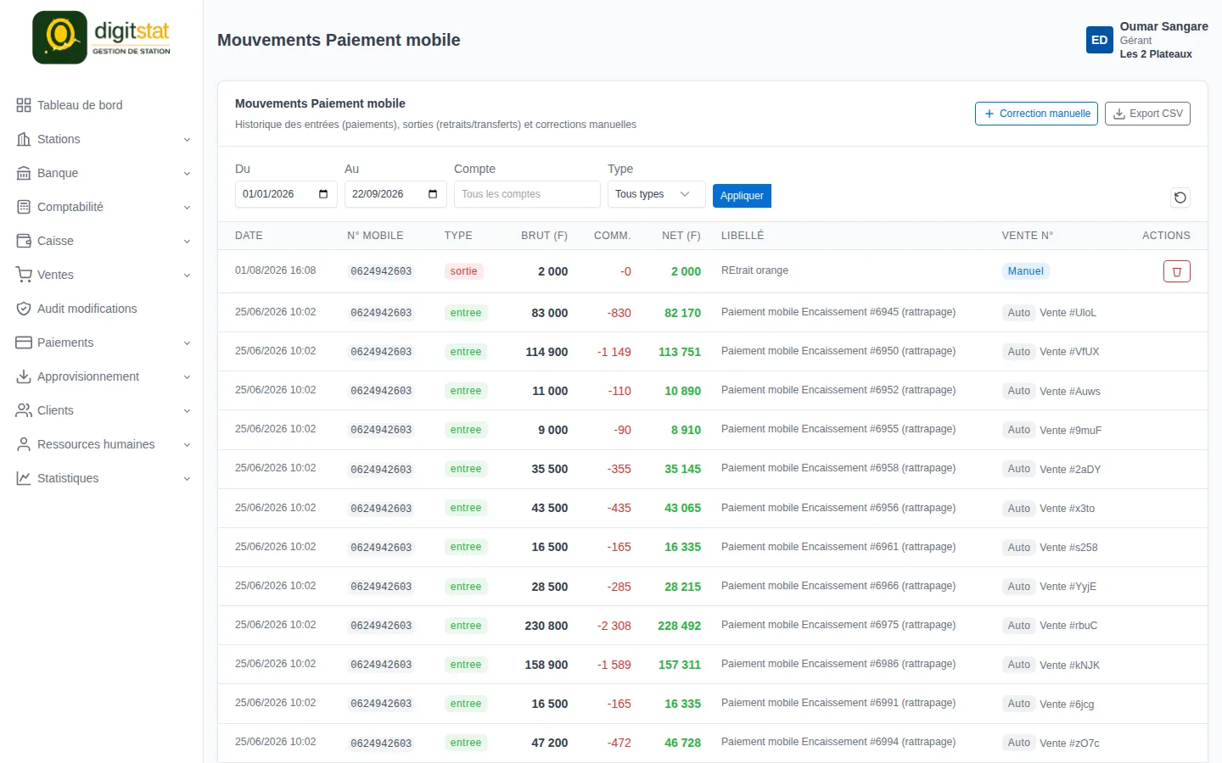Apply filters with Appliquer button
1222x763 pixels.
coord(742,196)
